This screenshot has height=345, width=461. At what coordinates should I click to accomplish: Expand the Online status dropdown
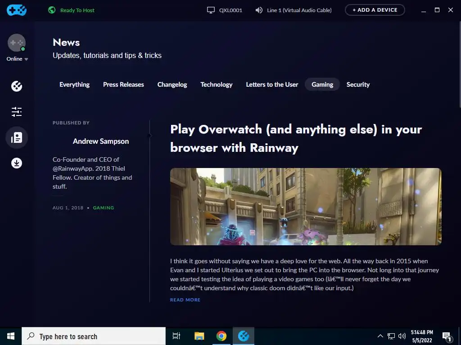[17, 59]
